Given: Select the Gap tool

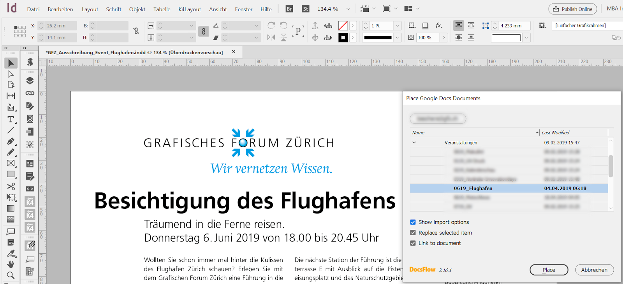Looking at the screenshot, I should pyautogui.click(x=11, y=95).
